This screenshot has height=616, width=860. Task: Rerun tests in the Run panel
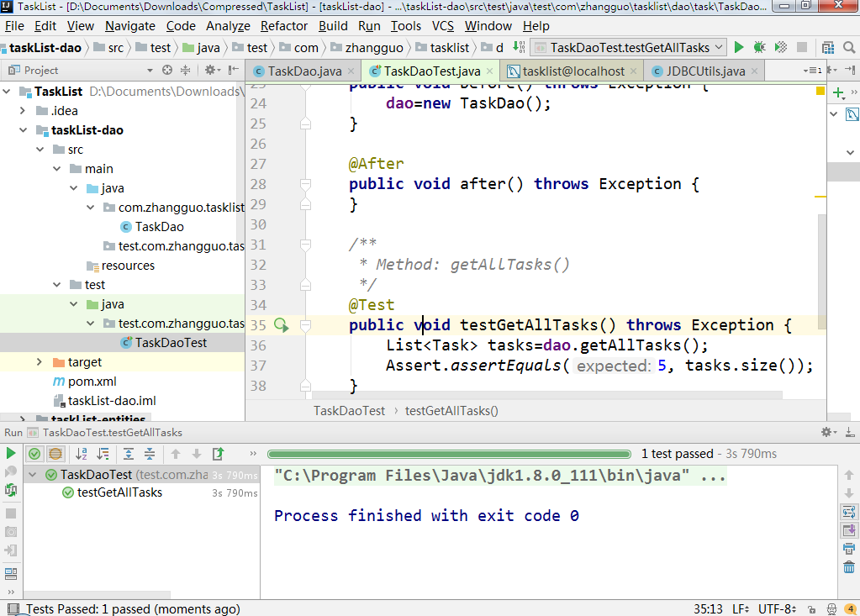(10, 453)
